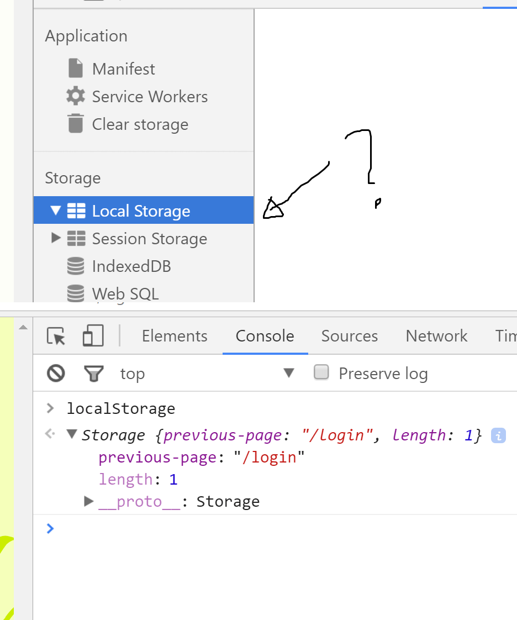The image size is (517, 620).
Task: Open the console filter icon
Action: (94, 373)
